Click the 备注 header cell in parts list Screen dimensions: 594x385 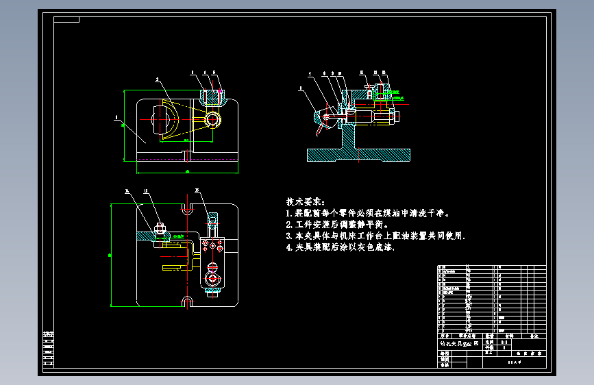[x=534, y=336]
